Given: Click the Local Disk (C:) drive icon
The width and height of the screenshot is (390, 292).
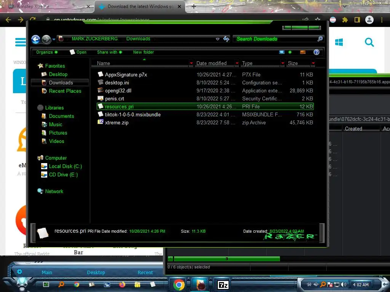Looking at the screenshot, I should tap(44, 167).
